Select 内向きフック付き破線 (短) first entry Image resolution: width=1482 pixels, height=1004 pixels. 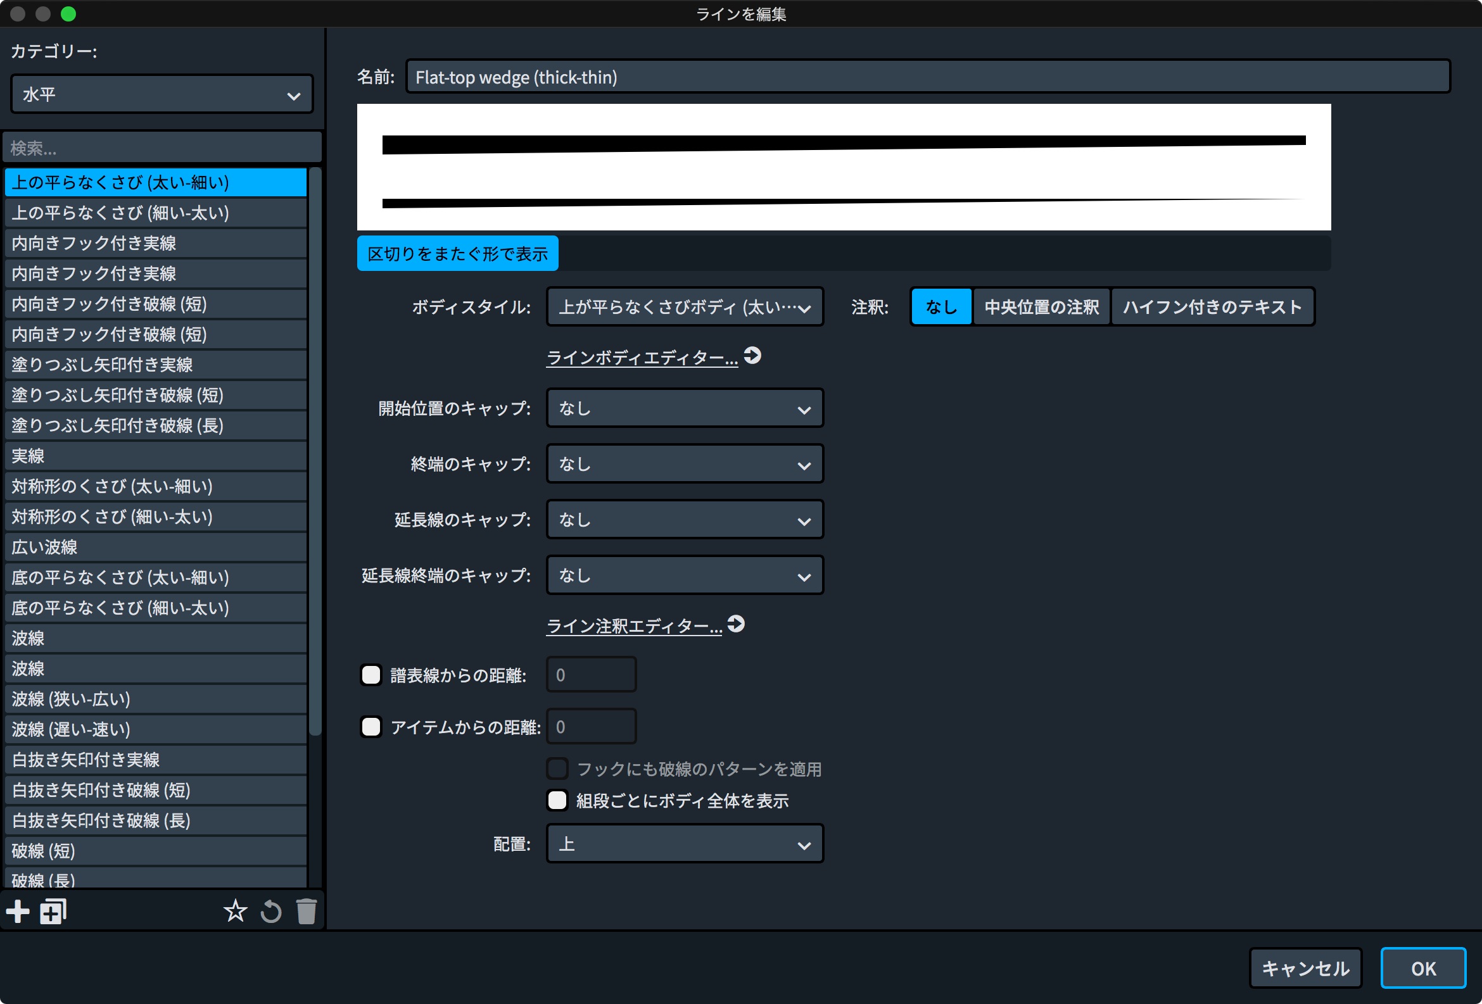(156, 304)
